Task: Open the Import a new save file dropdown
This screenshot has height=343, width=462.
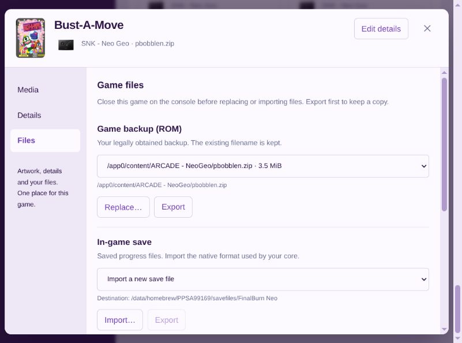Action: (263, 279)
